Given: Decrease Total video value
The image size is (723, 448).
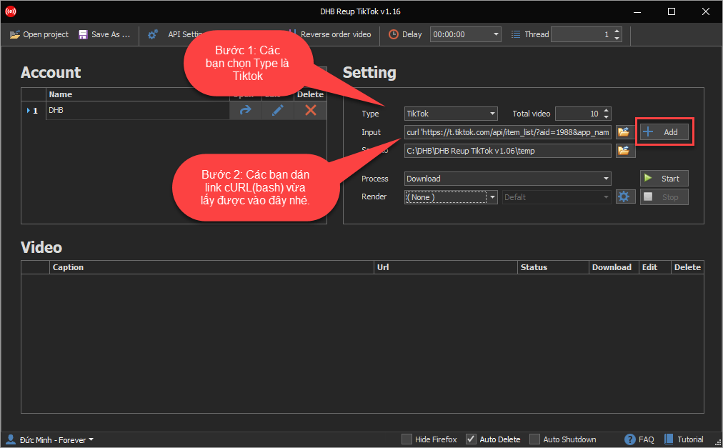Looking at the screenshot, I should (x=607, y=116).
